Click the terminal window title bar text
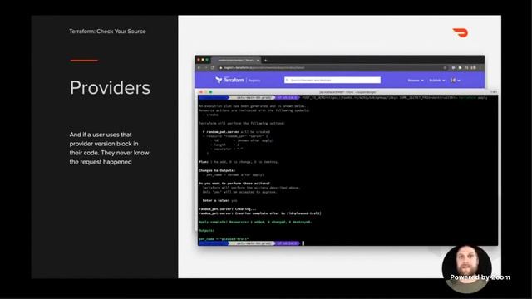 pos(347,92)
